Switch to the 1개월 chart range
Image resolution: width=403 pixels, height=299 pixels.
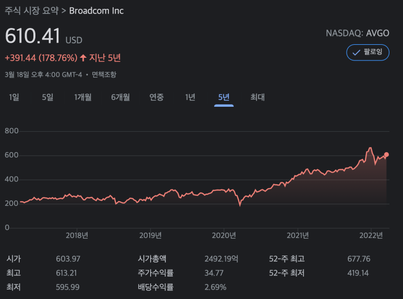(x=83, y=97)
